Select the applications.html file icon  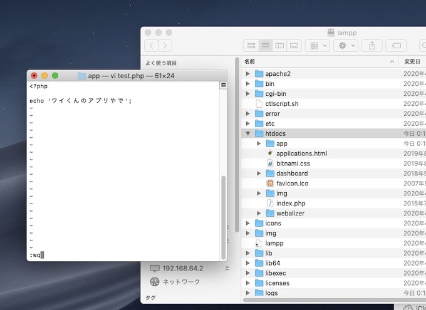click(x=270, y=153)
